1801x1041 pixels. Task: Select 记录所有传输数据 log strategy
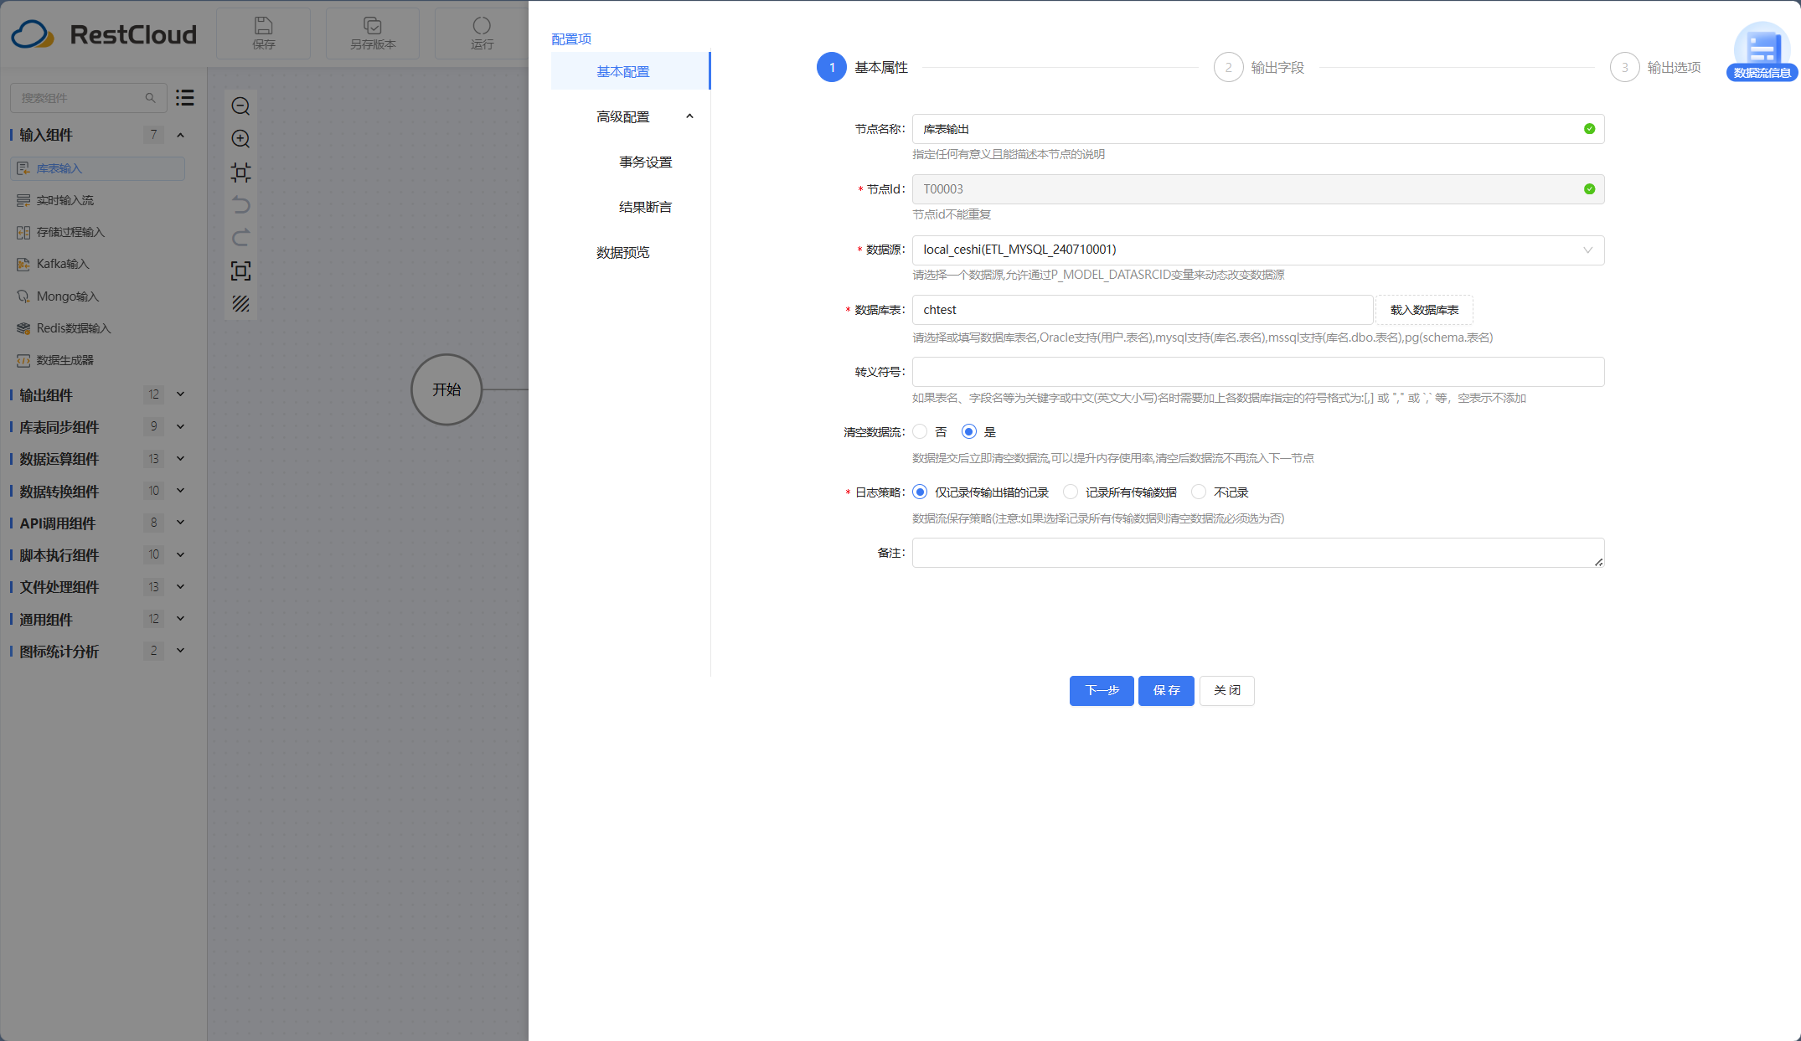tap(1071, 492)
